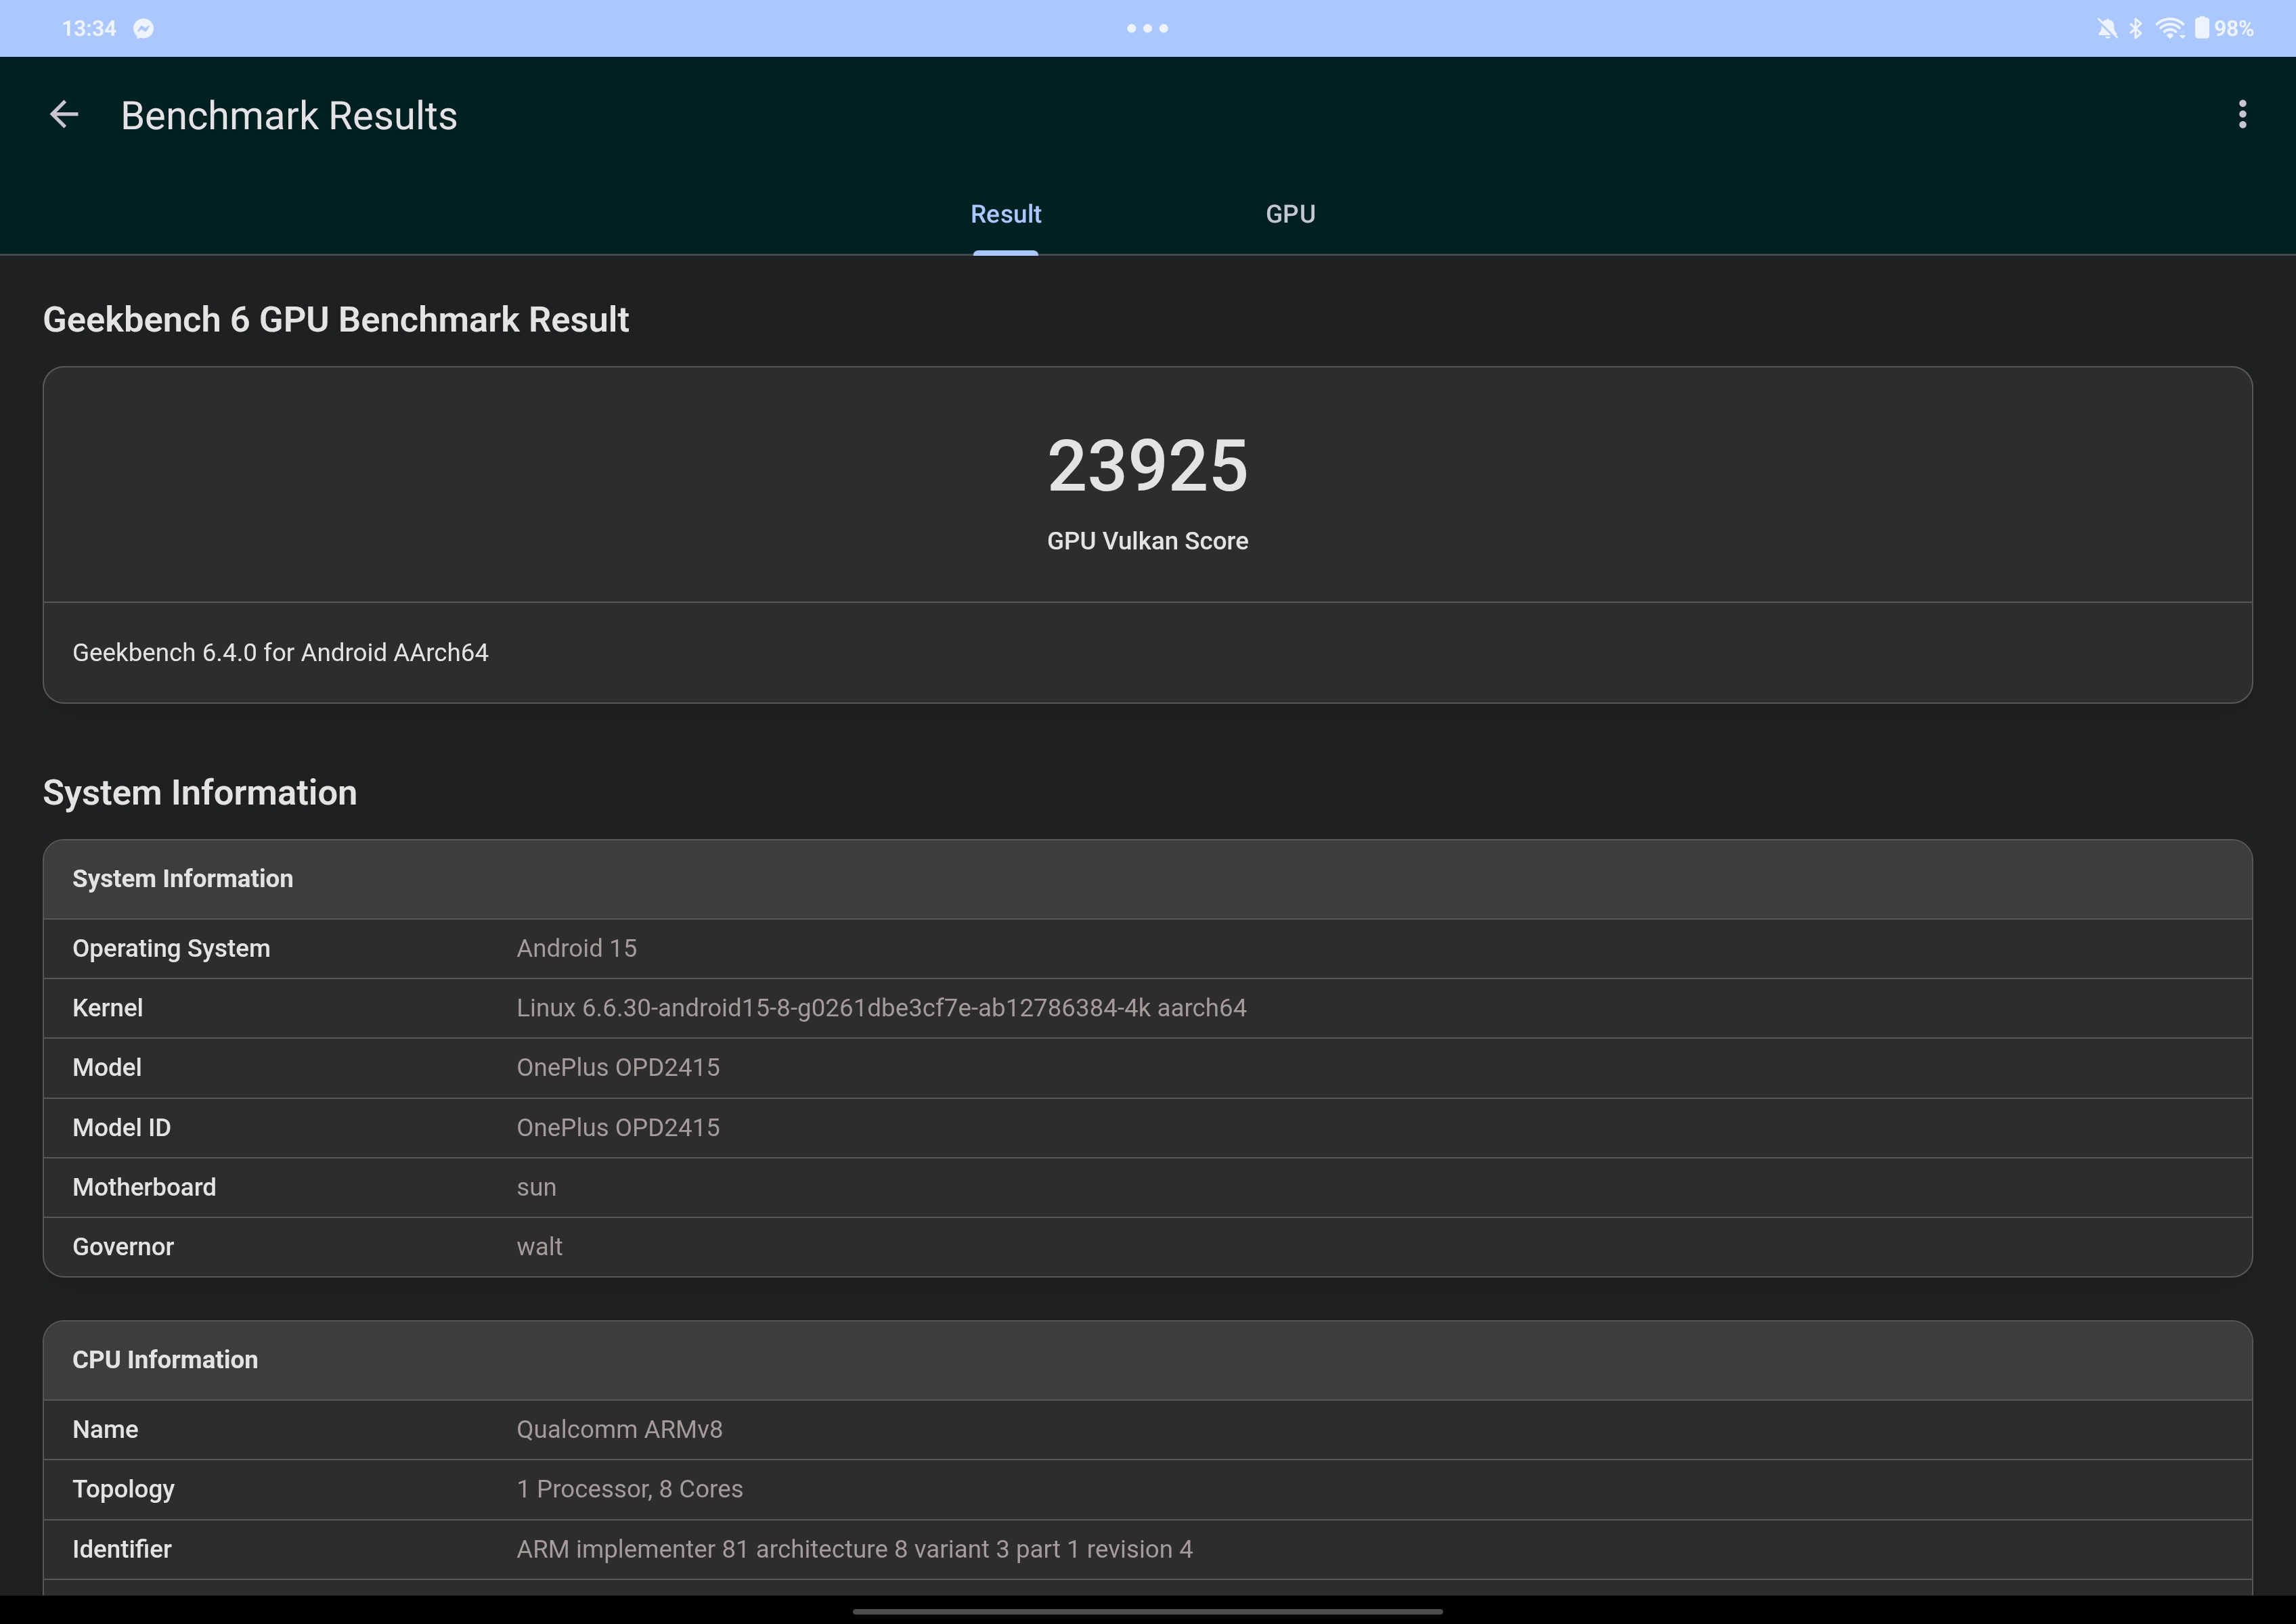Tap the 23925 GPU score

point(1147,466)
